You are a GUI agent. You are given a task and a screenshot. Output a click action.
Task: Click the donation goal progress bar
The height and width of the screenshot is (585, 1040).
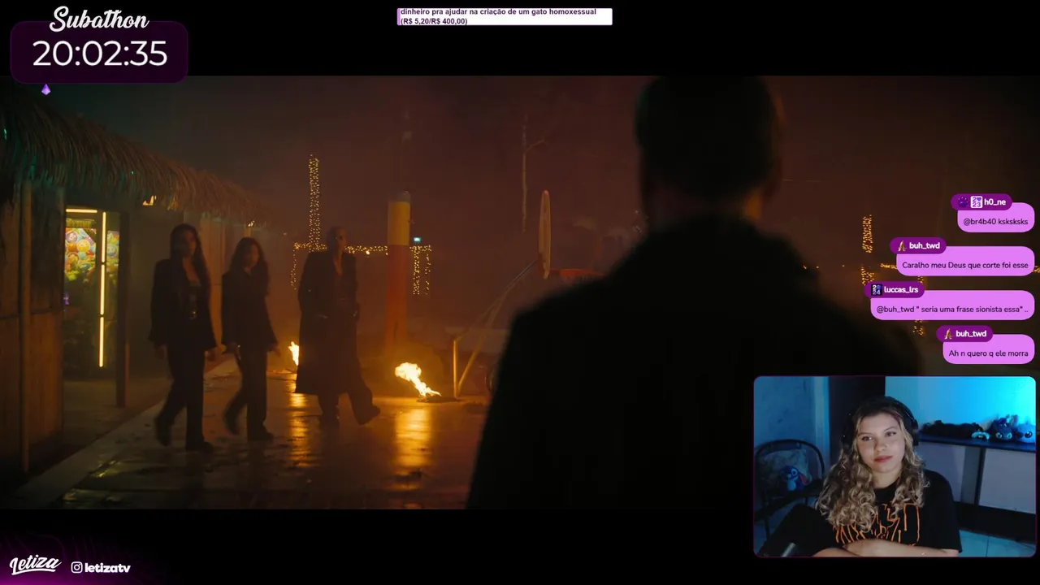tap(505, 16)
